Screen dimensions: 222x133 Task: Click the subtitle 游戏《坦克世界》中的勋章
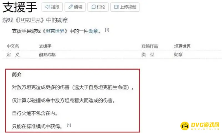pyautogui.click(x=35, y=20)
